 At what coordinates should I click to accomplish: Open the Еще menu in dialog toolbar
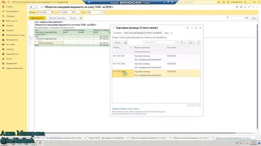pyautogui.click(x=191, y=43)
